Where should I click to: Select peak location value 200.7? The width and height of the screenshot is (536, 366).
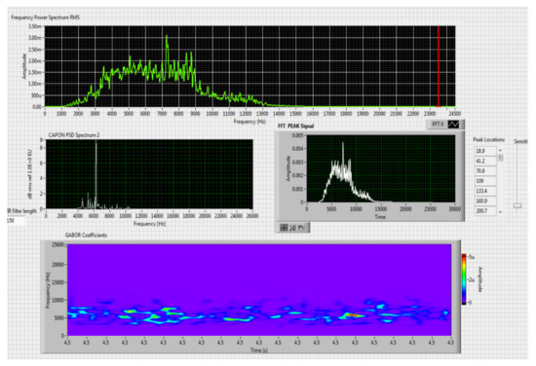tap(485, 211)
